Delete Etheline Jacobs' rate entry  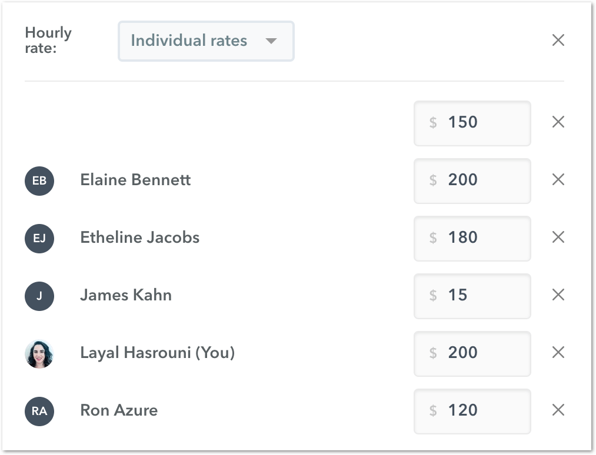click(558, 237)
